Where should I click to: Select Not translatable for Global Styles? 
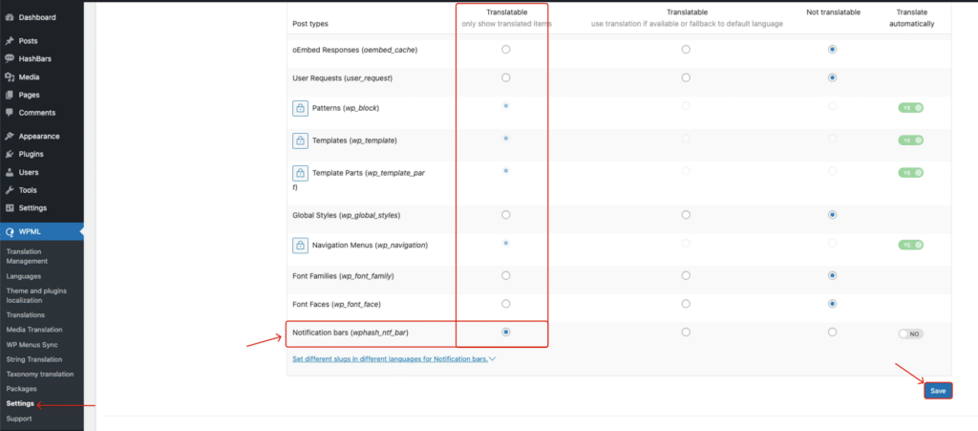832,215
